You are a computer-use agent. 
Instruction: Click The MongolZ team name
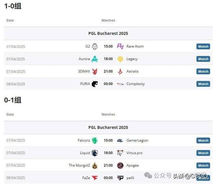[x=79, y=165]
